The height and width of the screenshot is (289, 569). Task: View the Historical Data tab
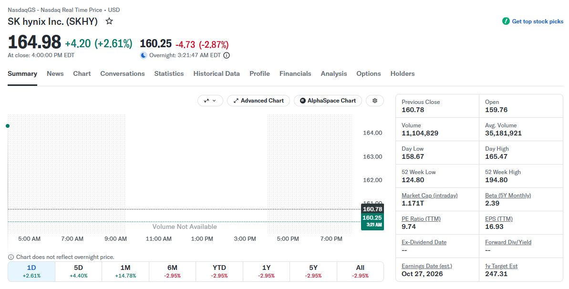coord(217,74)
